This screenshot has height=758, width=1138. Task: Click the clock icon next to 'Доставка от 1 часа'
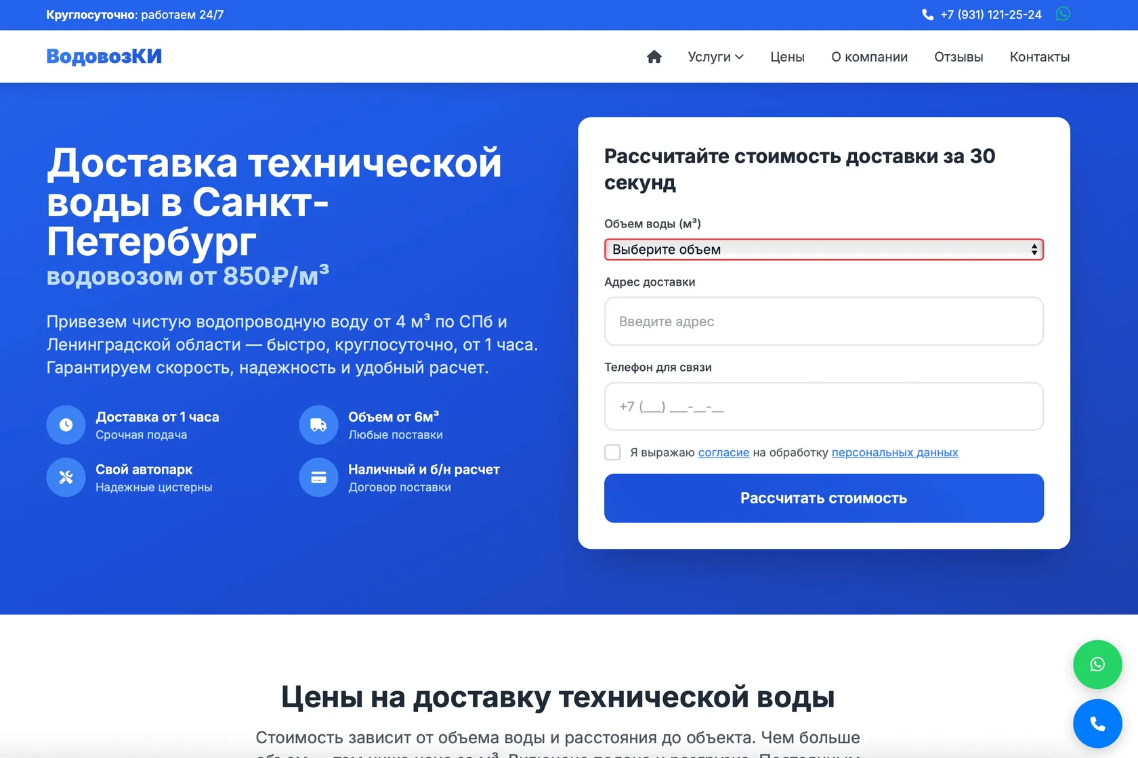click(x=65, y=425)
